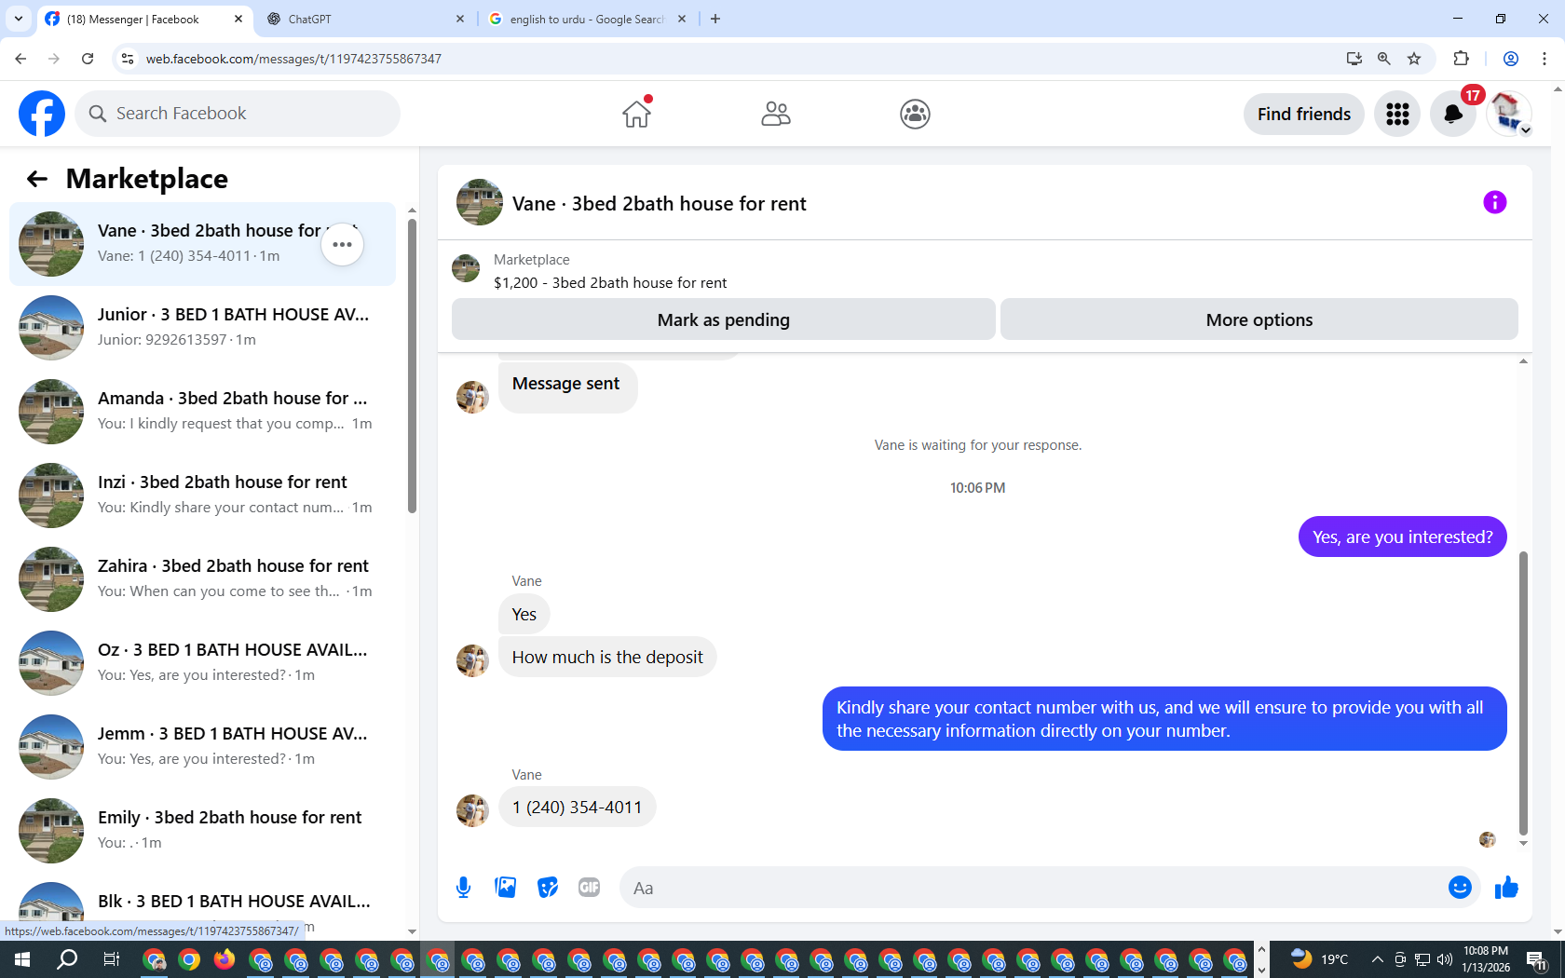Click the 'How much is the deposit' message
The width and height of the screenshot is (1565, 978).
[x=607, y=657]
